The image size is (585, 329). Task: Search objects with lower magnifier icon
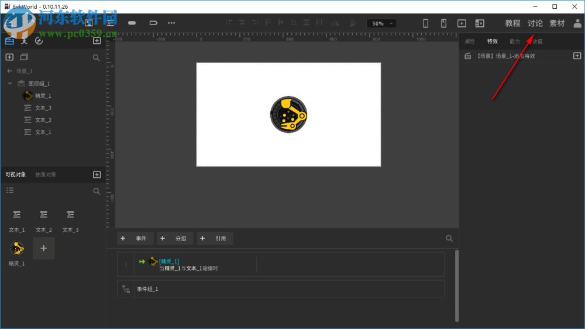(97, 191)
